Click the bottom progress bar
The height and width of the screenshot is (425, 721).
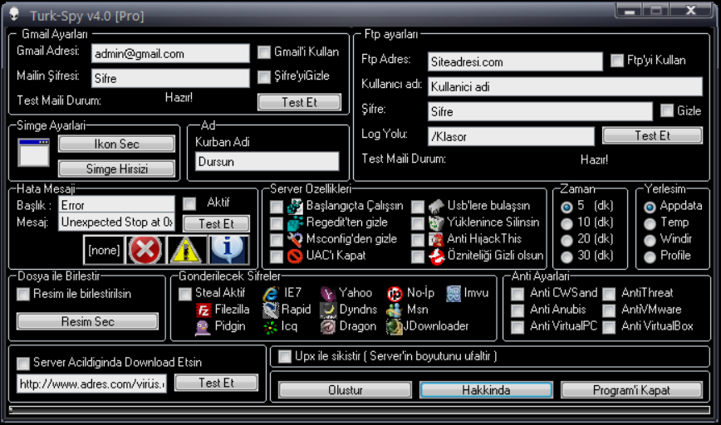point(360,409)
